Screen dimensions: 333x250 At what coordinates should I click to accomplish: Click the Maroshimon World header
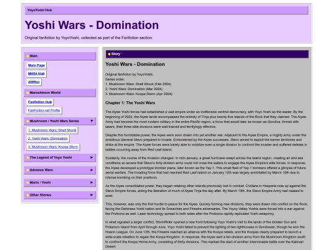(60, 93)
